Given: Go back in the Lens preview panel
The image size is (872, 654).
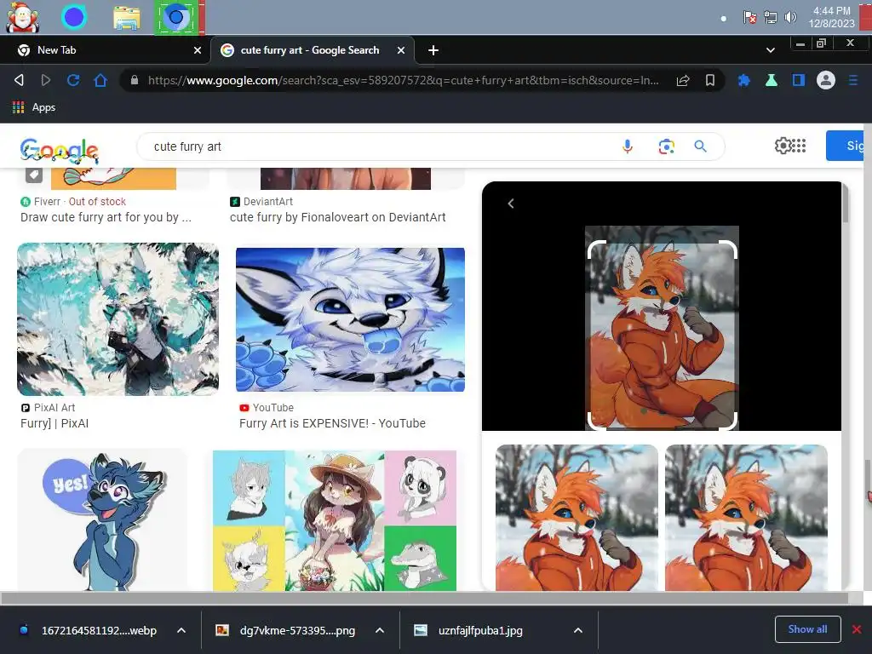Looking at the screenshot, I should (511, 204).
